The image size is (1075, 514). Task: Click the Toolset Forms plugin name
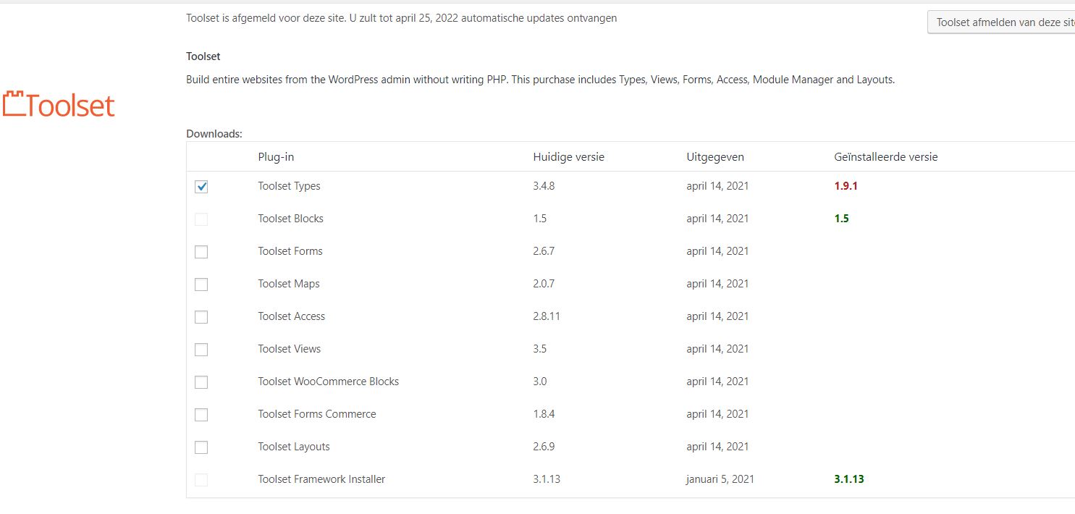(290, 251)
